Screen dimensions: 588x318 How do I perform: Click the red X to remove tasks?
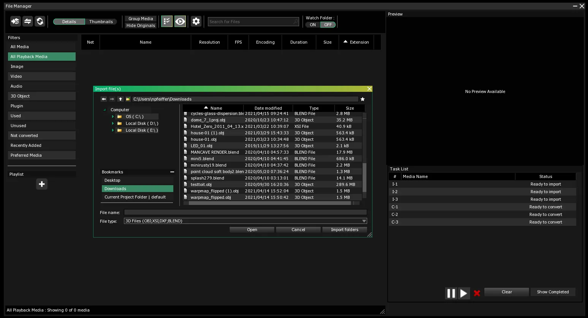pyautogui.click(x=477, y=293)
